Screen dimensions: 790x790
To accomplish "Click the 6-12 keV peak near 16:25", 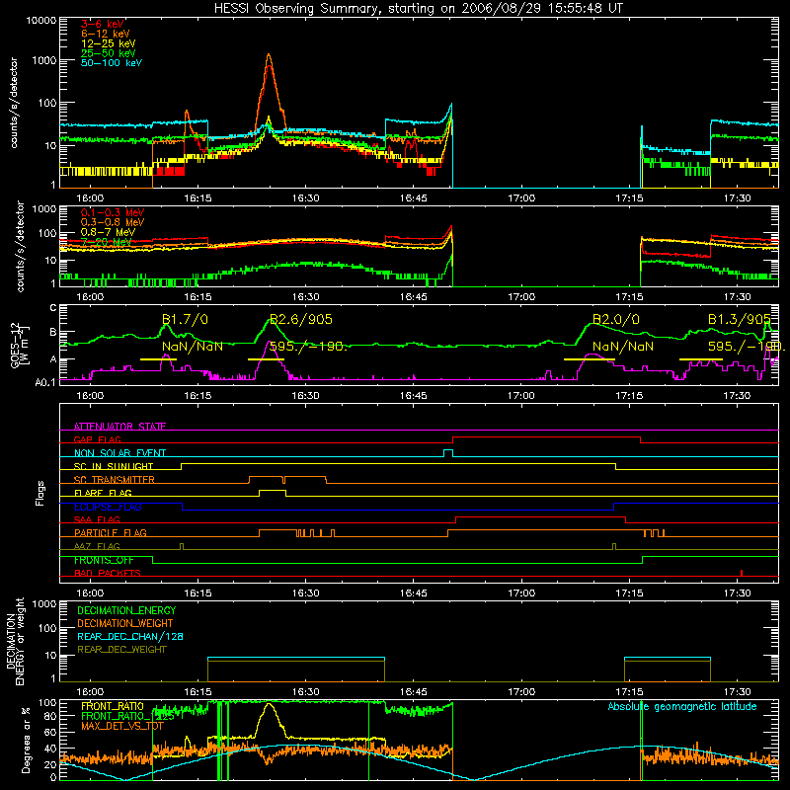I will (269, 55).
